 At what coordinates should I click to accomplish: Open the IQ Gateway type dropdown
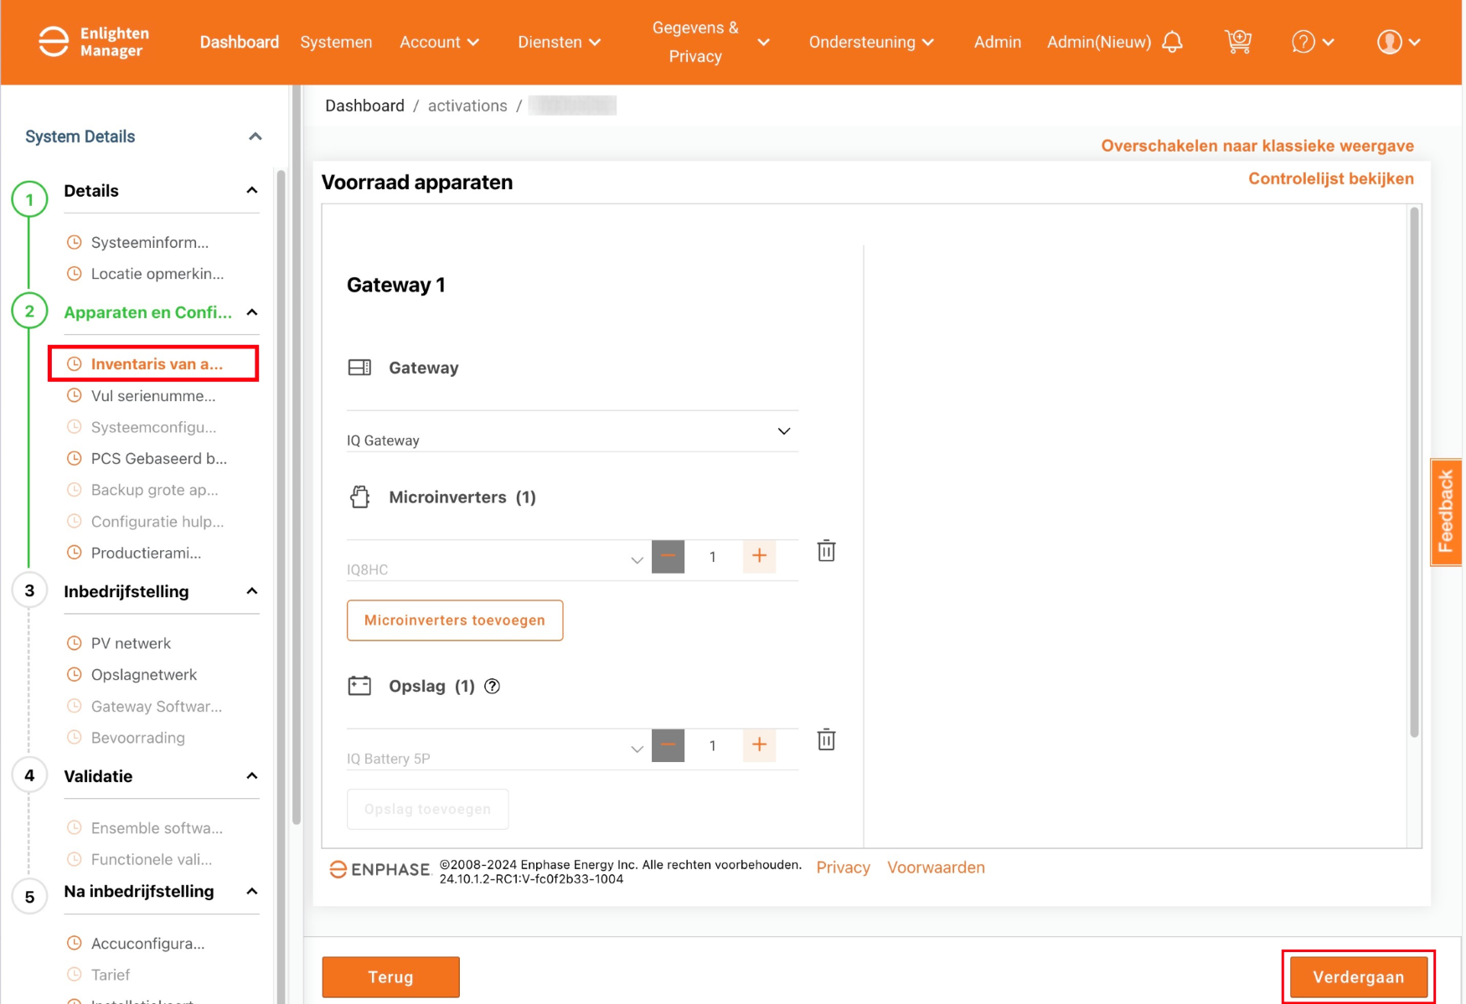(x=572, y=432)
